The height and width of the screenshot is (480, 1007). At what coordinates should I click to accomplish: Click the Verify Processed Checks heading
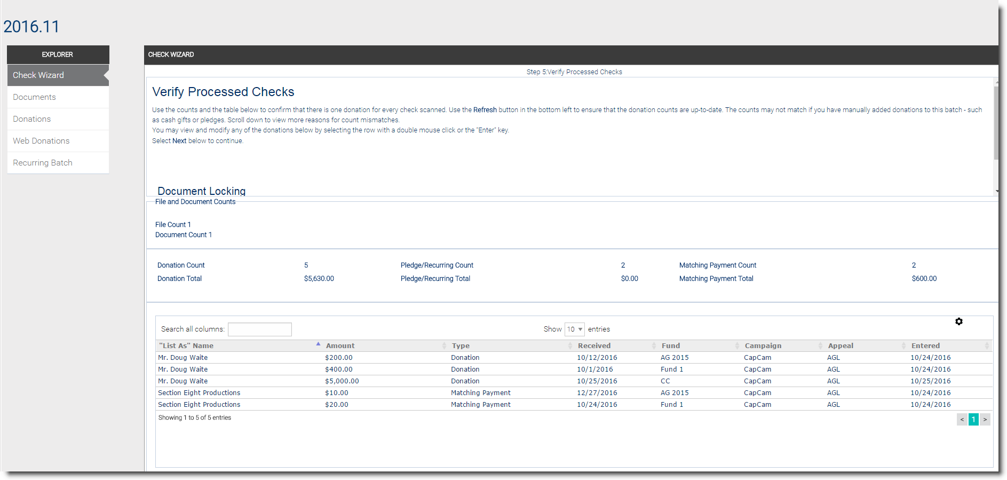tap(223, 92)
